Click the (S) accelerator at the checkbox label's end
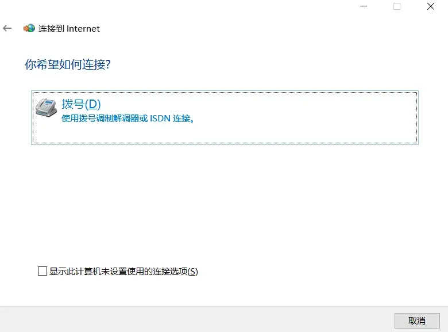 tap(193, 272)
